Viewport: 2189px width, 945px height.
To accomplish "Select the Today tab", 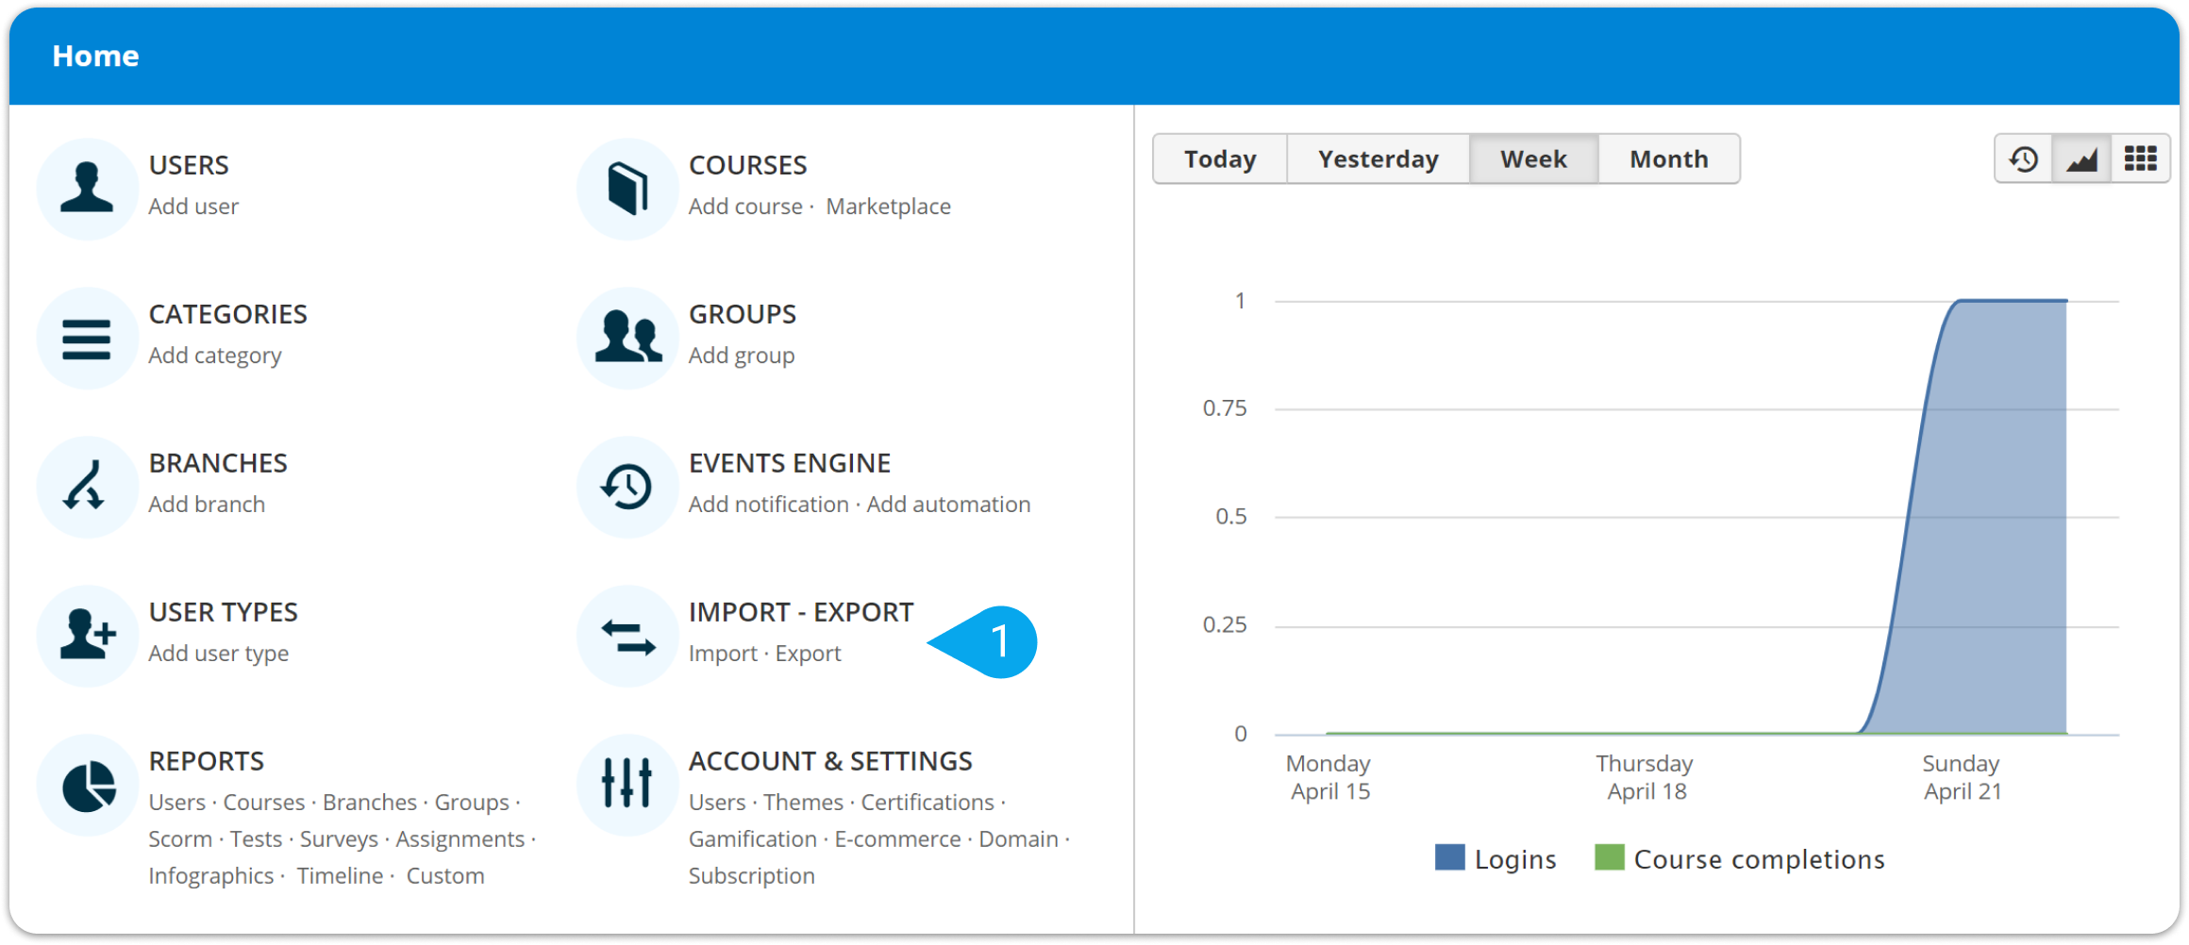I will pyautogui.click(x=1220, y=158).
